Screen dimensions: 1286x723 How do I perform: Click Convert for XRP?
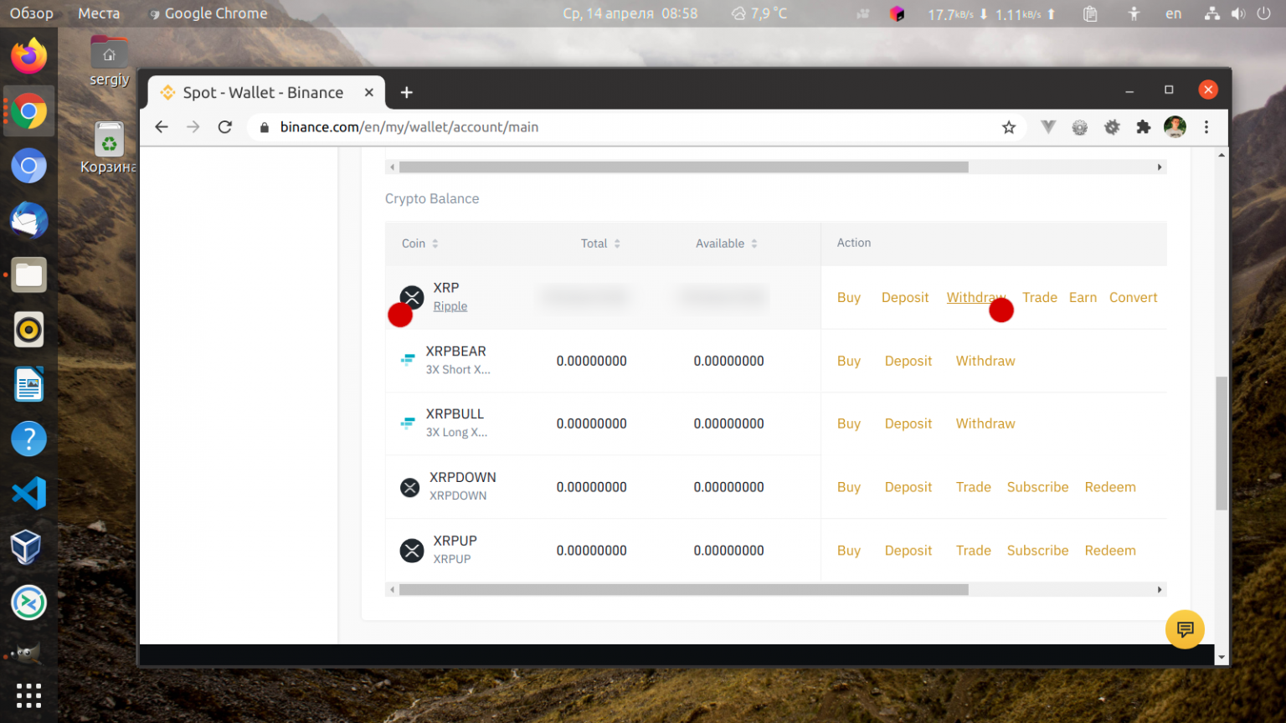(x=1134, y=298)
